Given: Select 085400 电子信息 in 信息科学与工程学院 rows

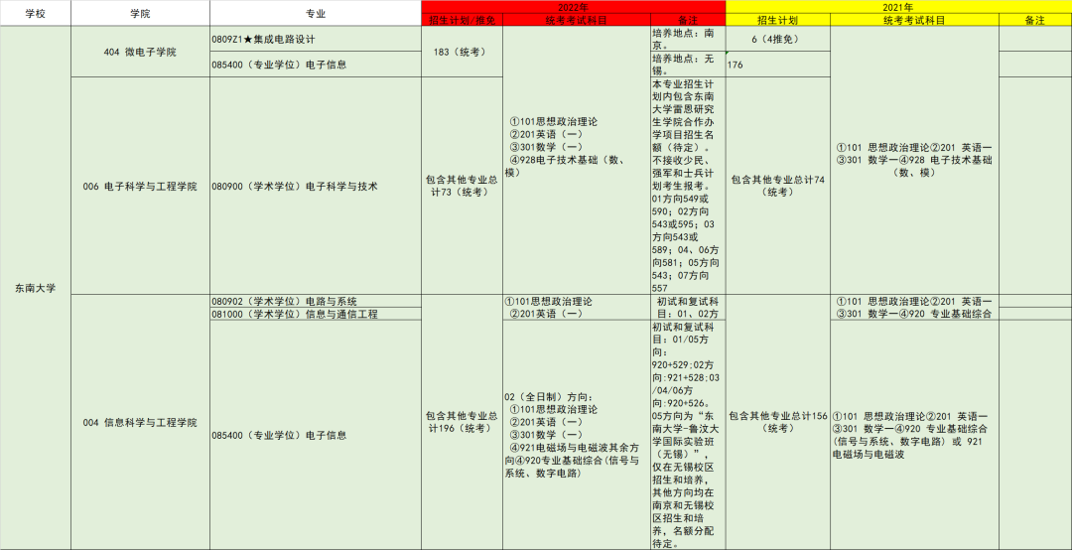Looking at the screenshot, I should (x=316, y=435).
